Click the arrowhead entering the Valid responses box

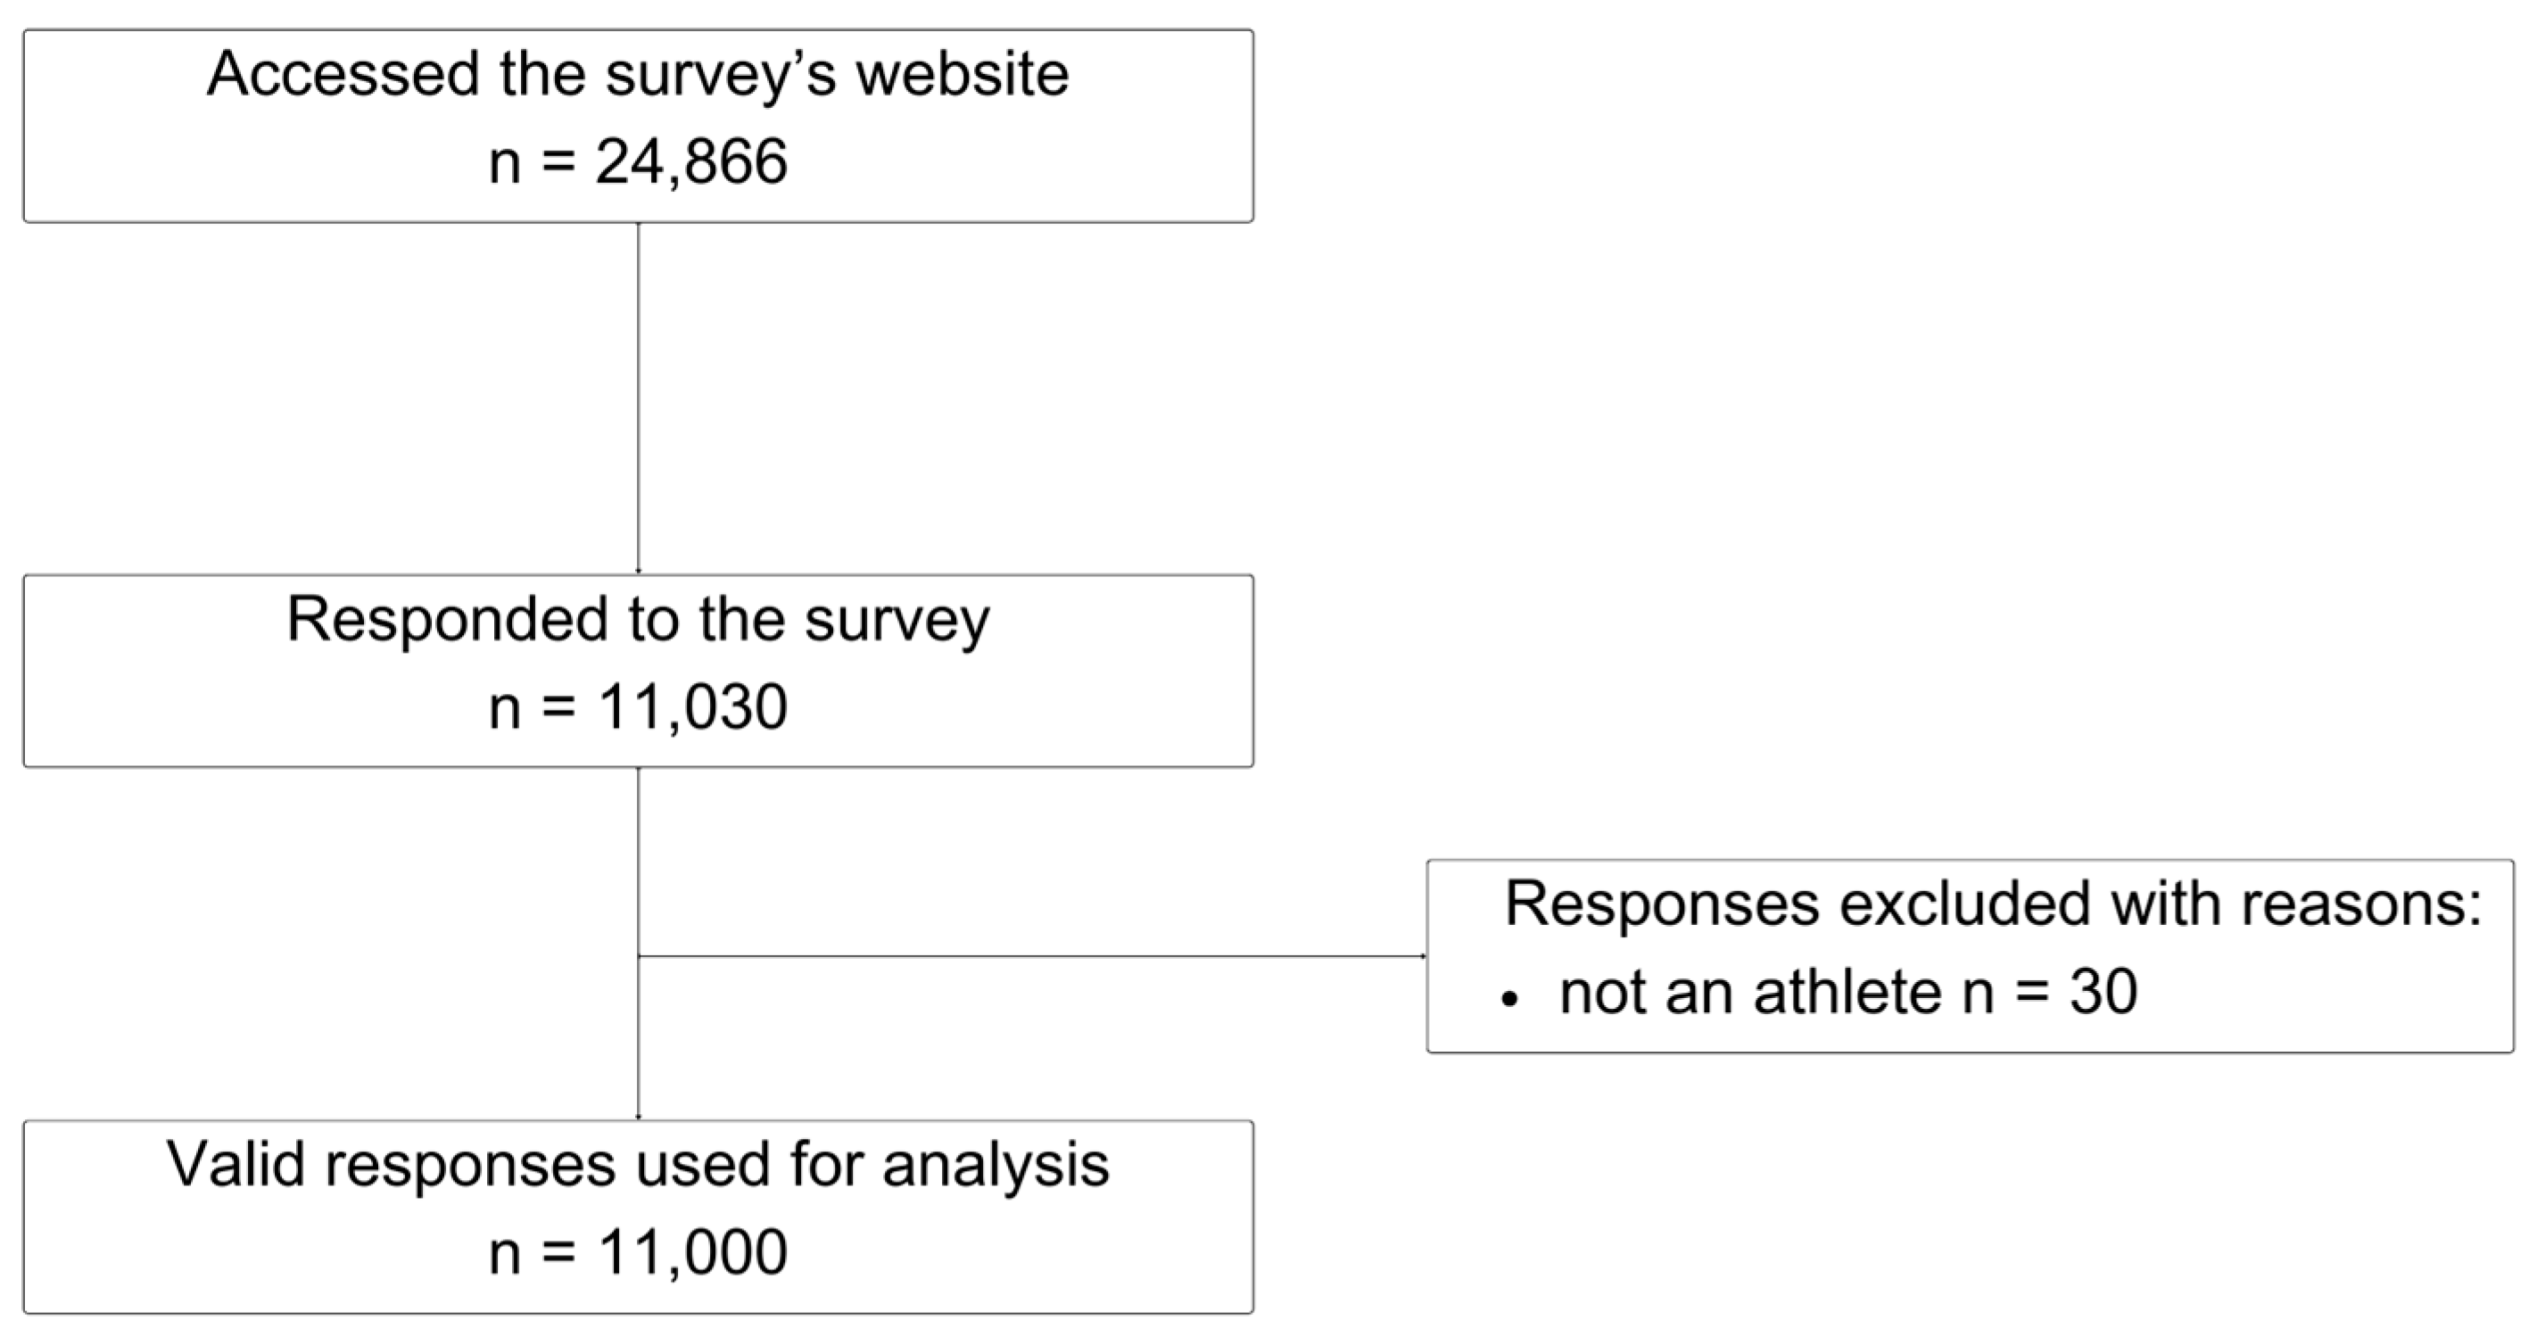638,1117
